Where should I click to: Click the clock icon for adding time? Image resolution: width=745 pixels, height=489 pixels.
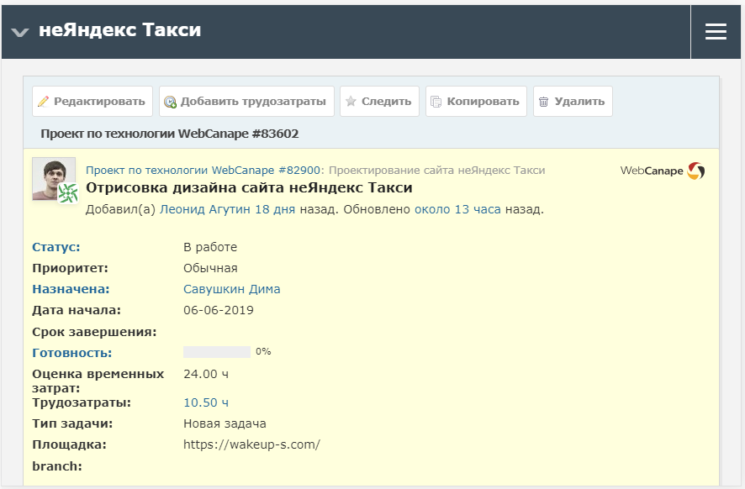(170, 102)
